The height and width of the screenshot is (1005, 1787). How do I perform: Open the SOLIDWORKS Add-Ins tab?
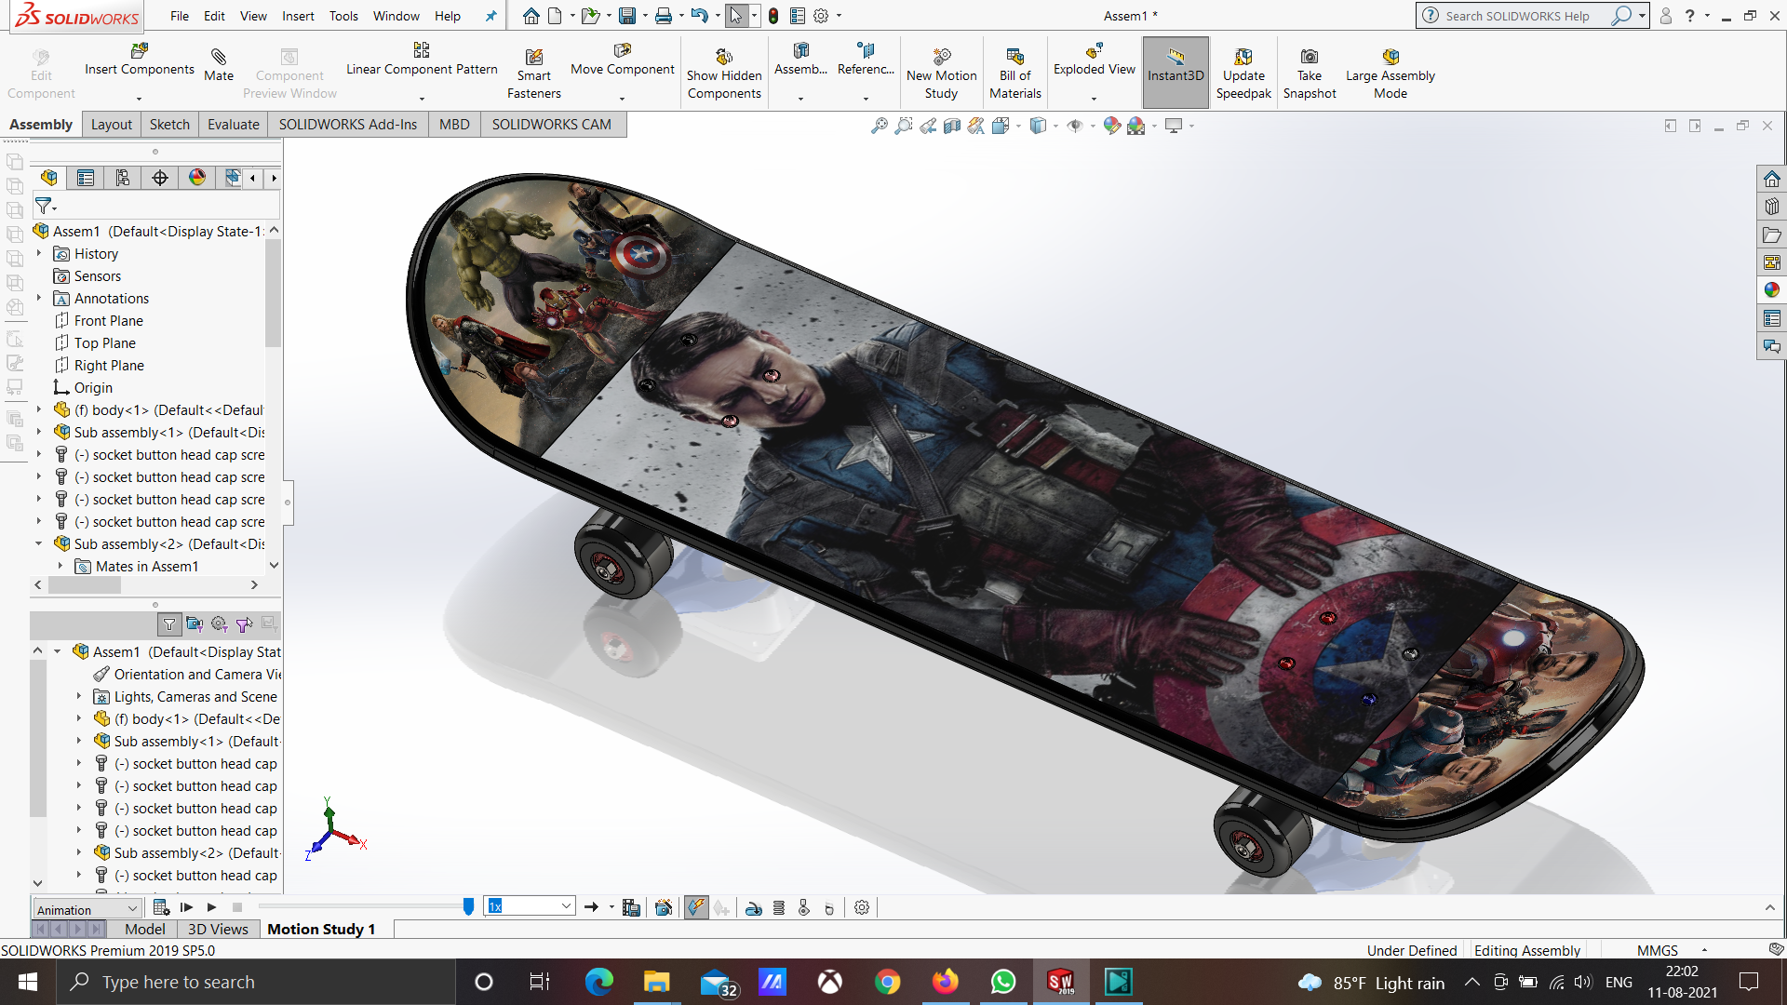pos(348,125)
